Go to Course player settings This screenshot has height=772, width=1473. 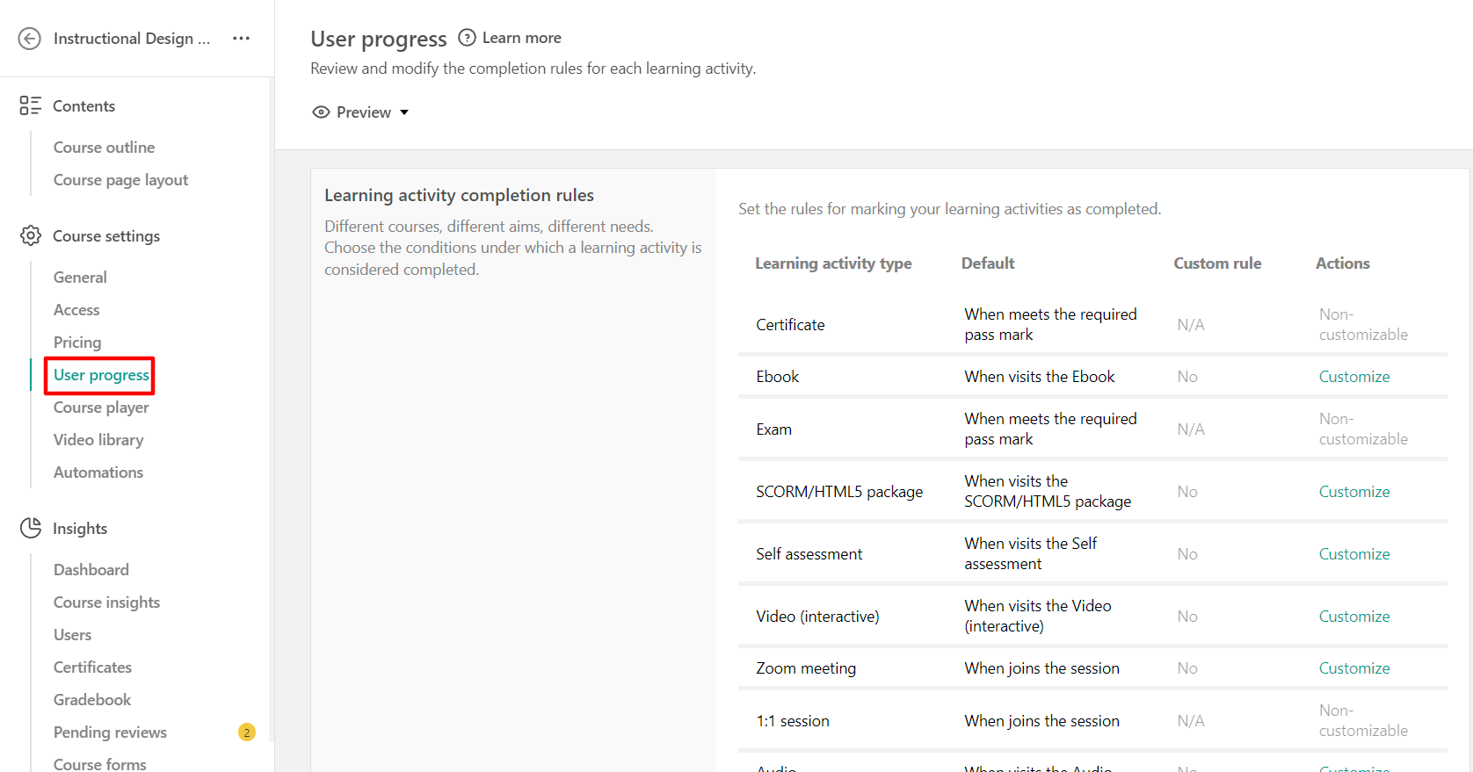coord(101,408)
